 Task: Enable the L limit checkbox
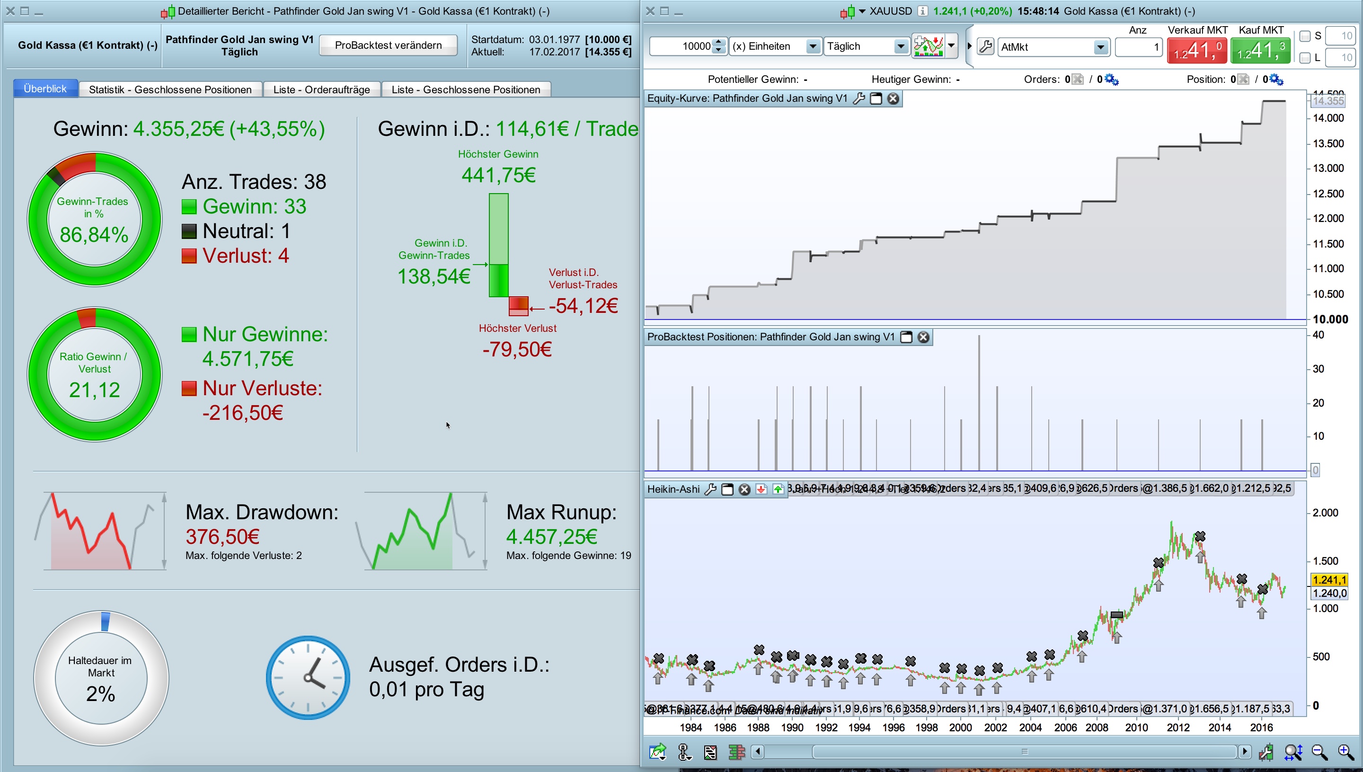pos(1305,58)
